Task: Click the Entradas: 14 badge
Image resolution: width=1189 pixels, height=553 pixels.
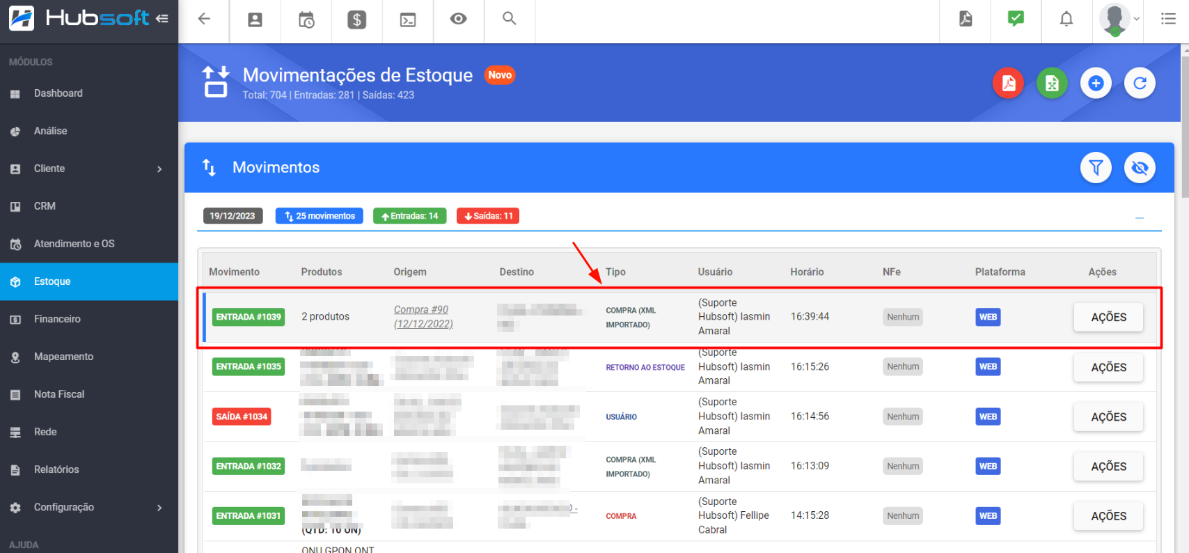Action: [x=410, y=216]
